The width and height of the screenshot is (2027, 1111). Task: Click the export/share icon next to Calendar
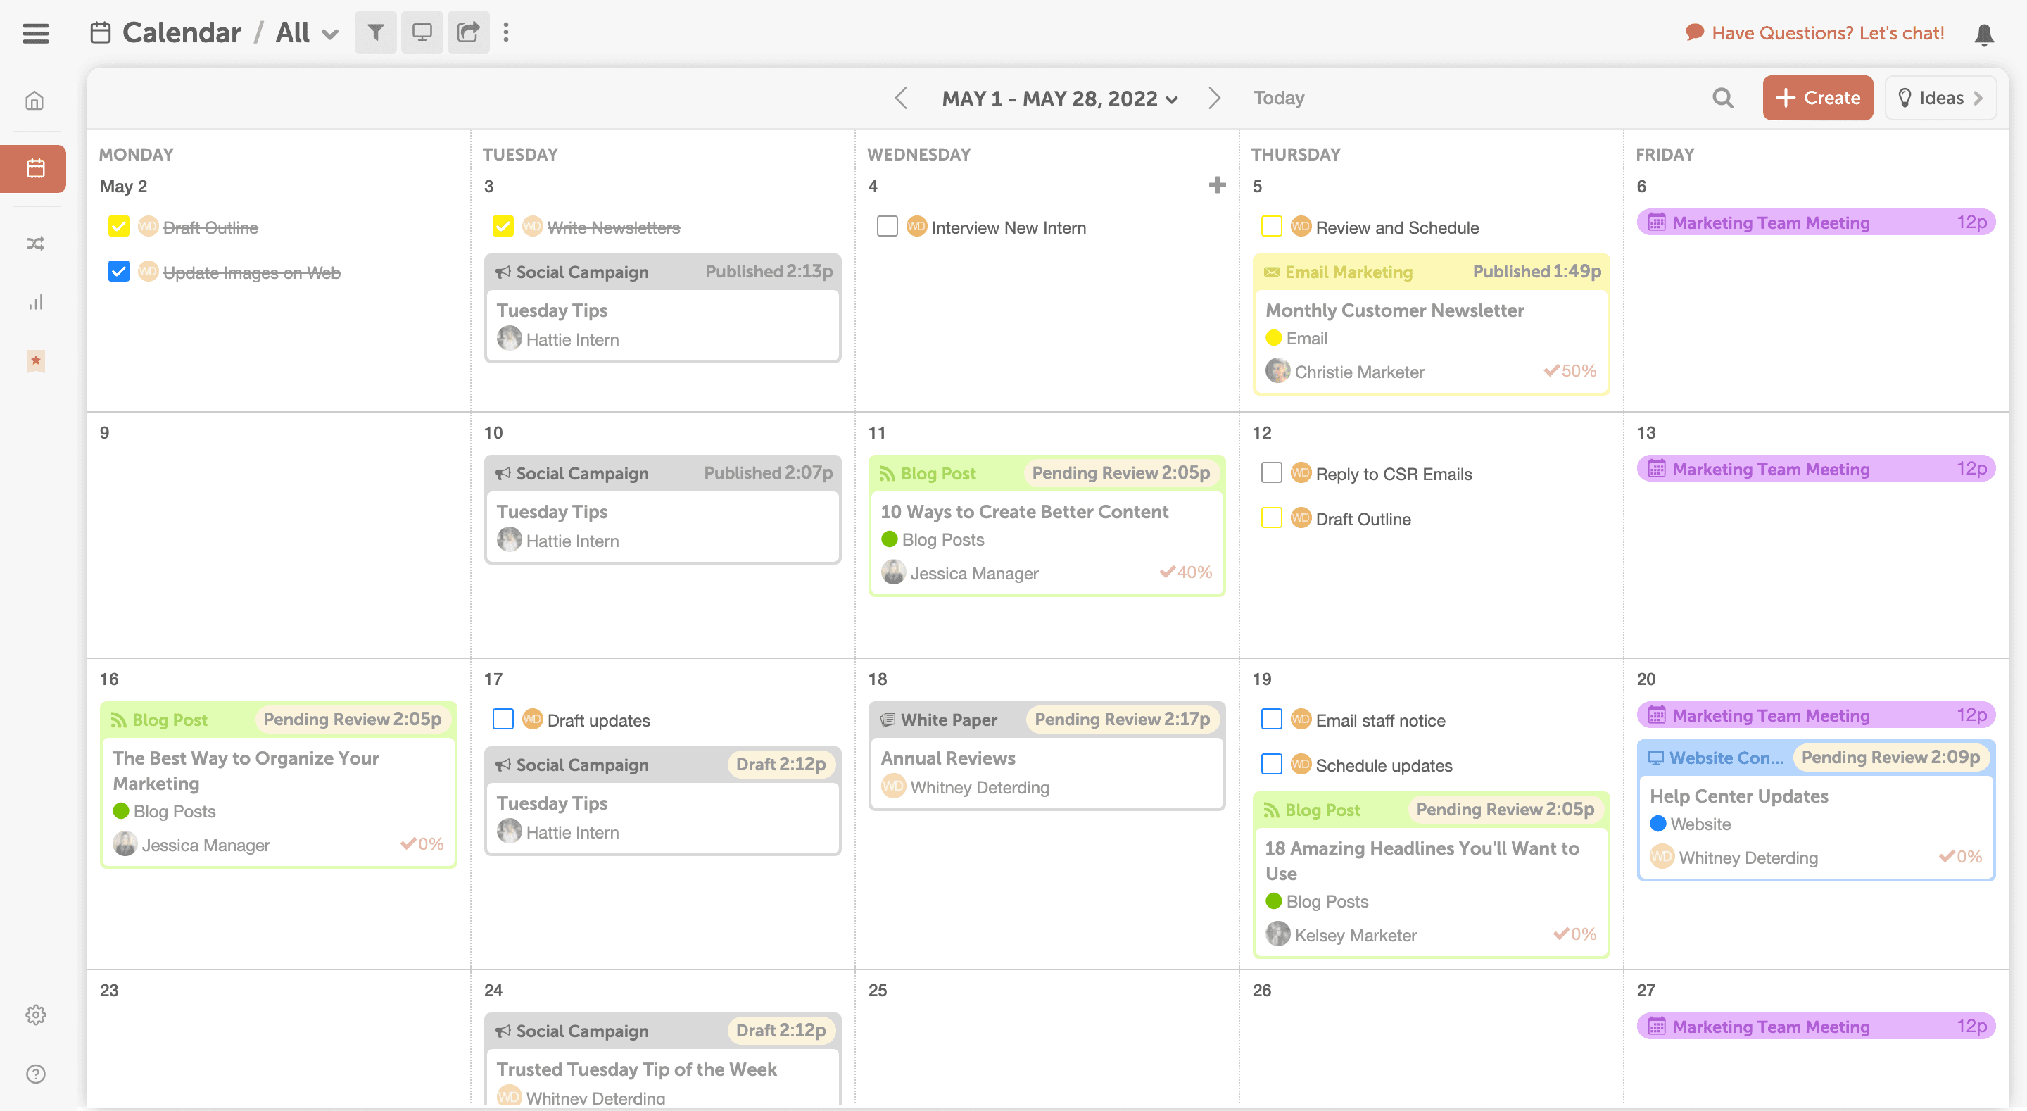click(468, 32)
